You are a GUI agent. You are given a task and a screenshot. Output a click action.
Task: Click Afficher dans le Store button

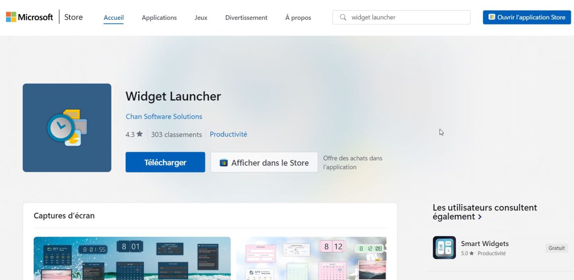pyautogui.click(x=264, y=162)
